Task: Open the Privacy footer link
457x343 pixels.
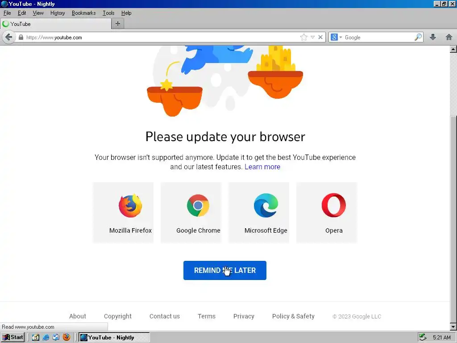Action: [x=244, y=316]
